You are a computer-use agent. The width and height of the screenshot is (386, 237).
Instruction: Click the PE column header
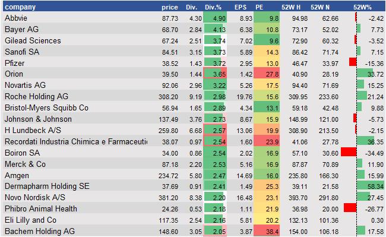coord(260,7)
